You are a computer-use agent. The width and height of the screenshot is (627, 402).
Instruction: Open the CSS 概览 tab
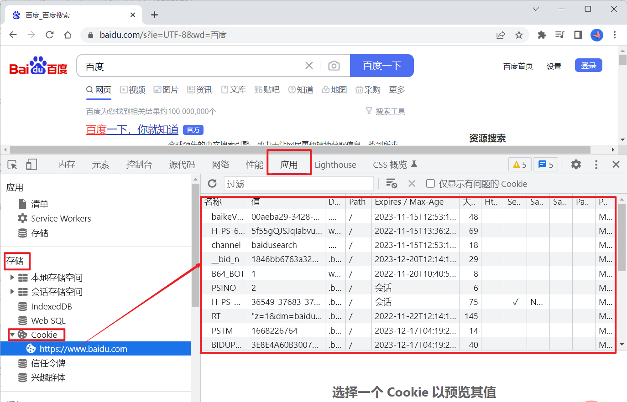pos(395,165)
